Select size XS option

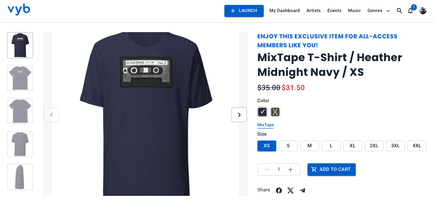[267, 146]
